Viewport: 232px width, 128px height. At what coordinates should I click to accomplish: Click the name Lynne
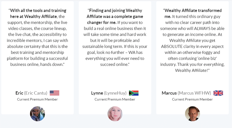[x=97, y=93]
